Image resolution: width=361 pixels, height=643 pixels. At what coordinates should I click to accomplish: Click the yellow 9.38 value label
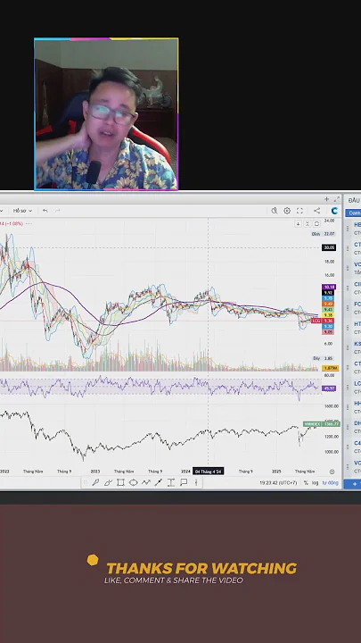point(329,315)
